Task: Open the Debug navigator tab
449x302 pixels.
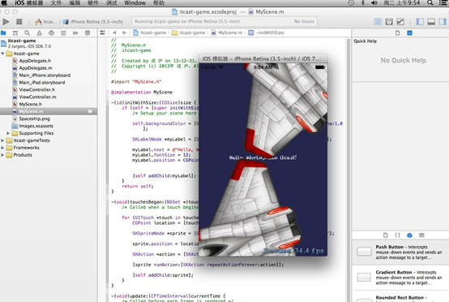Action: point(63,33)
